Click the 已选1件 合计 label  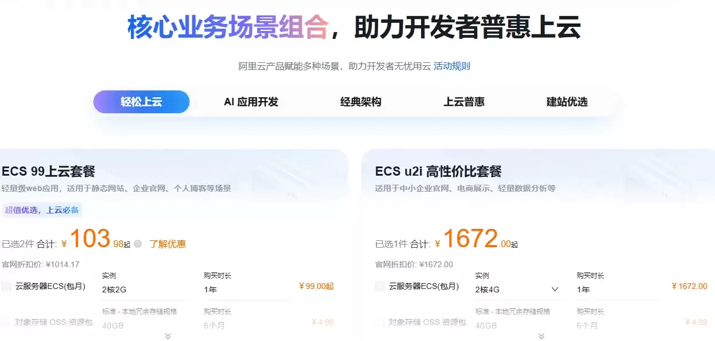coord(403,244)
